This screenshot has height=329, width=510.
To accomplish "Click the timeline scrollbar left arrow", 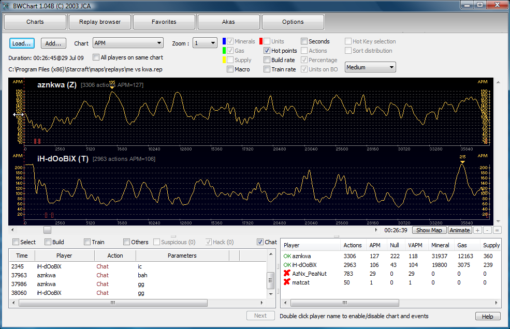I will point(12,230).
